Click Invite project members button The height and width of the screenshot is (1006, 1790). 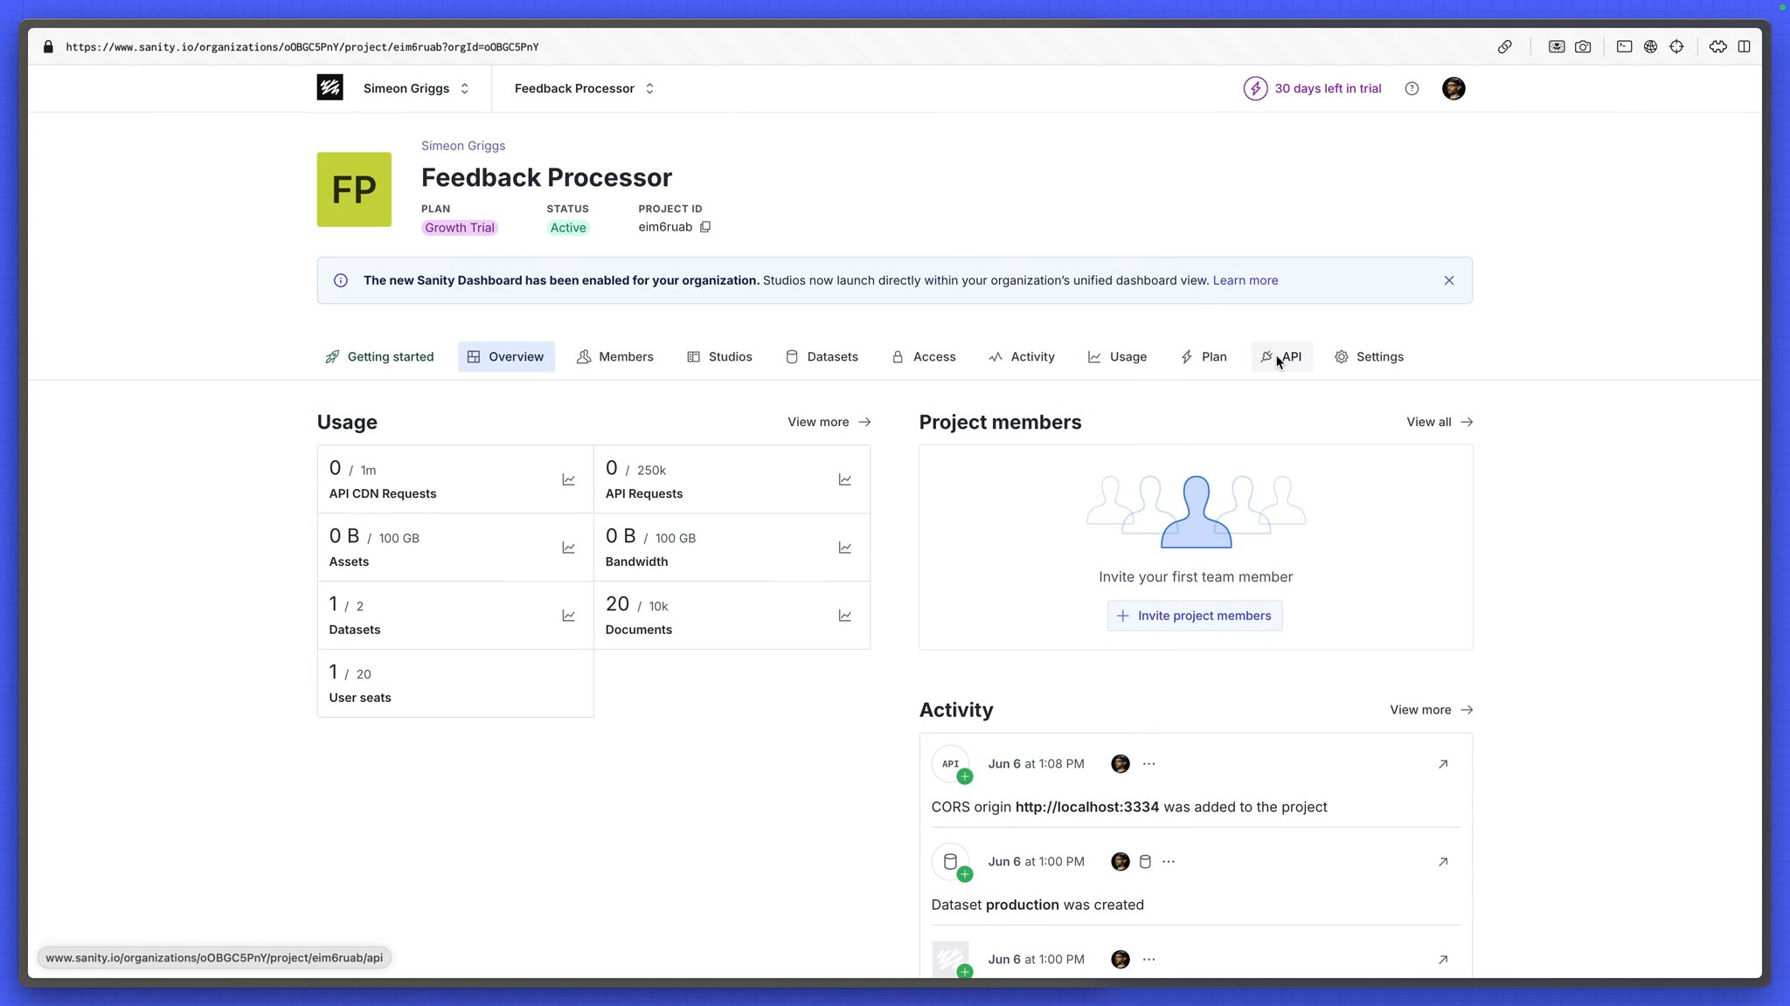pos(1195,616)
